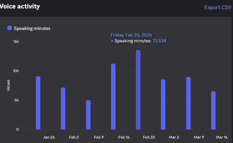The height and width of the screenshot is (143, 233).
Task: Select the bar between Feb 9 and Feb 16
Action: pos(113,97)
